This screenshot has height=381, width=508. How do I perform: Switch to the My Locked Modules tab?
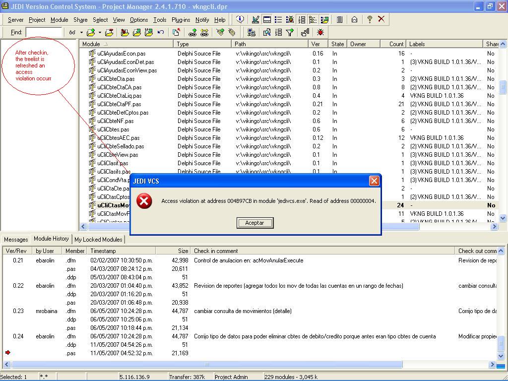[x=98, y=239]
